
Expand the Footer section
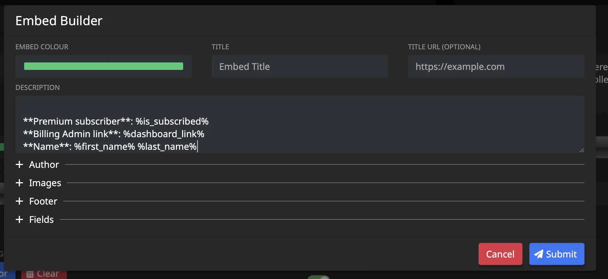[x=43, y=201]
